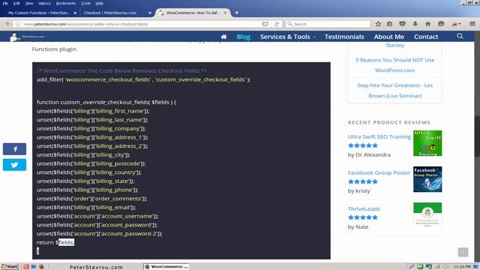Open the Firefox hamburger menu
This screenshot has width=480, height=270.
[x=472, y=24]
